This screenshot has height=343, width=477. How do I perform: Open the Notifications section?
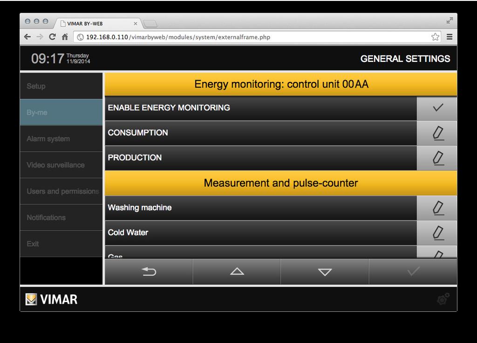click(x=61, y=217)
